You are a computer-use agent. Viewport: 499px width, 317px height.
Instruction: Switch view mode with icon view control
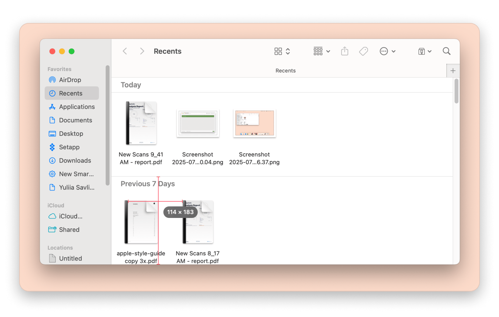pyautogui.click(x=282, y=51)
